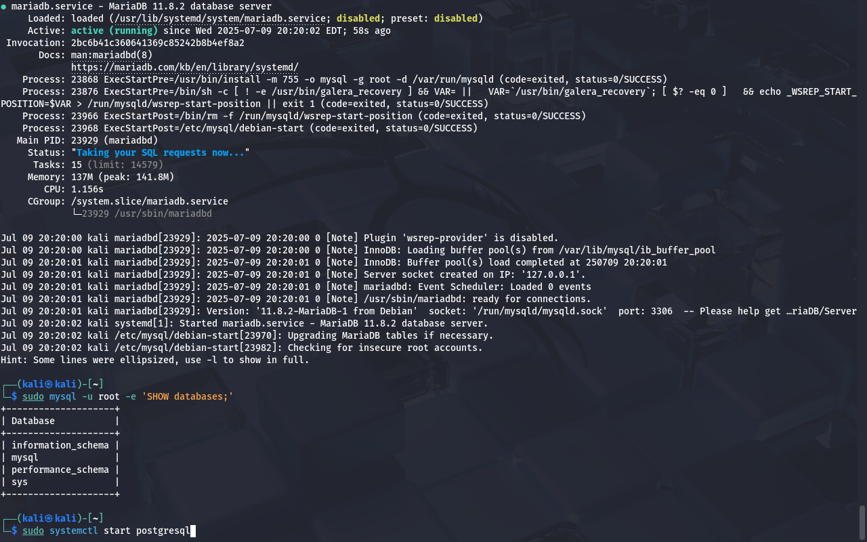Click the Process 23966 ExecStartPost /bin/rm line
The height and width of the screenshot is (542, 867).
click(304, 116)
